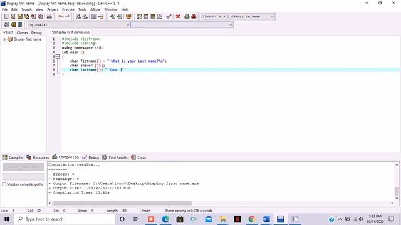Click the Close file toolbar icon
This screenshot has height=225, width=401.
tap(33, 17)
